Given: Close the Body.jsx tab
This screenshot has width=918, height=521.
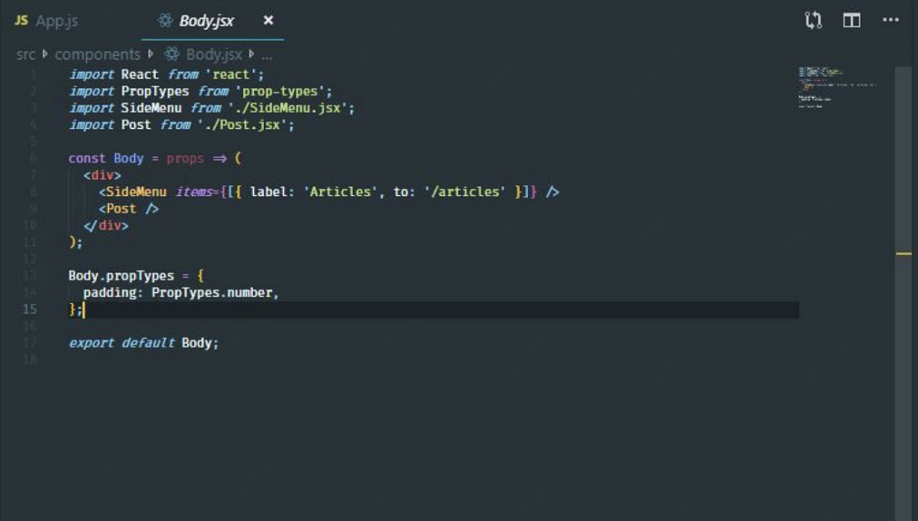Looking at the screenshot, I should coord(269,21).
